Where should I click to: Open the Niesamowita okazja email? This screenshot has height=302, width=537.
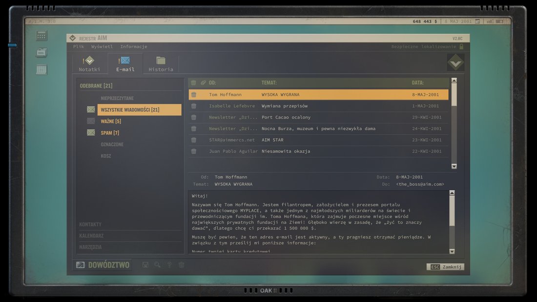click(318, 151)
